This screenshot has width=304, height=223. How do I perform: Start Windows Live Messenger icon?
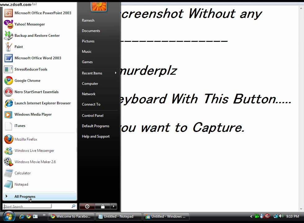[x=9, y=151]
